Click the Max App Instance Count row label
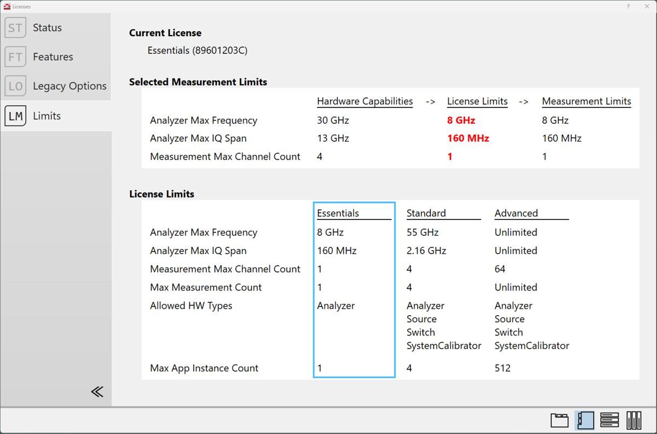 pos(204,368)
